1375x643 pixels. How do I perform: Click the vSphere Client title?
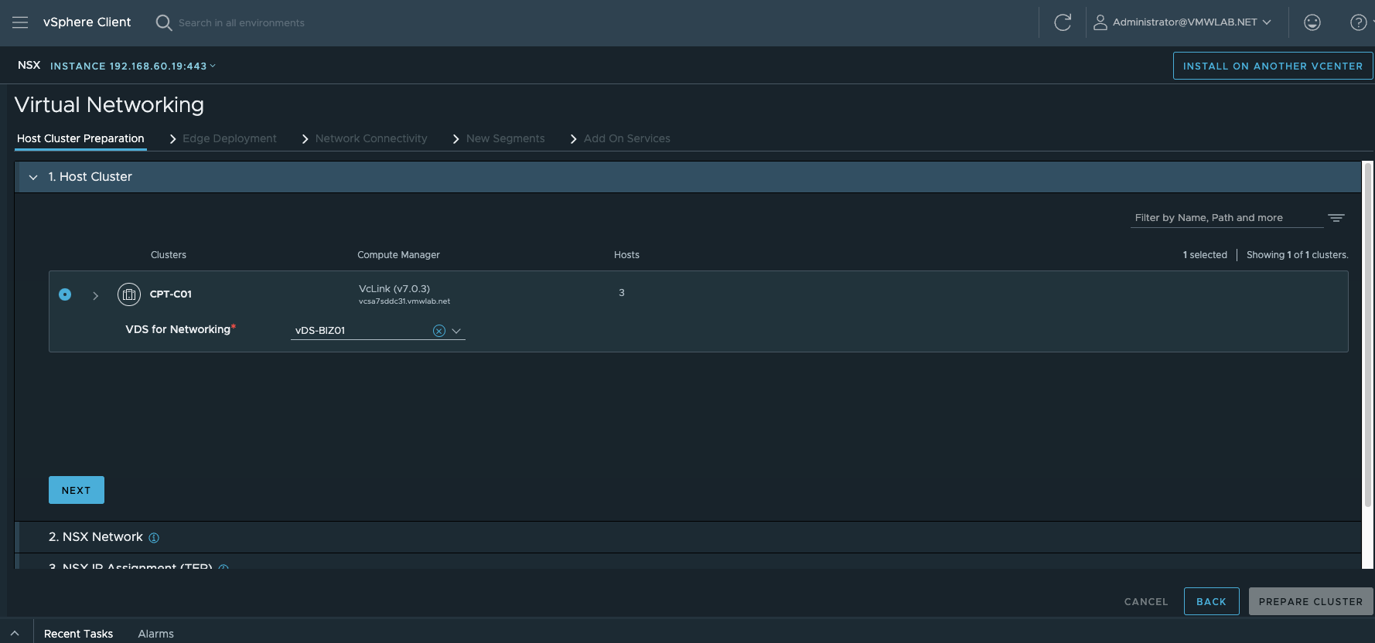[87, 22]
